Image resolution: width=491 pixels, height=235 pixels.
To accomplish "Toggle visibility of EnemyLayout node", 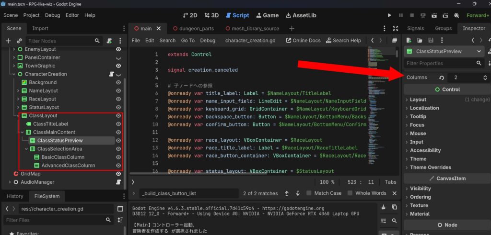I will (118, 49).
